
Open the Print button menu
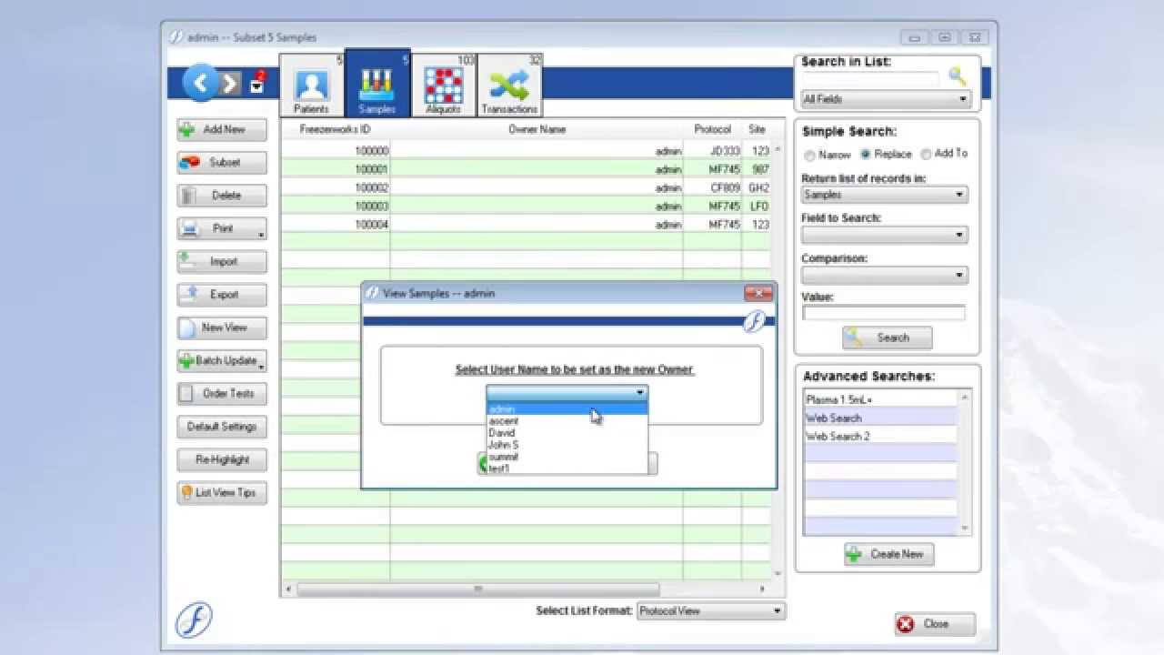click(x=223, y=228)
